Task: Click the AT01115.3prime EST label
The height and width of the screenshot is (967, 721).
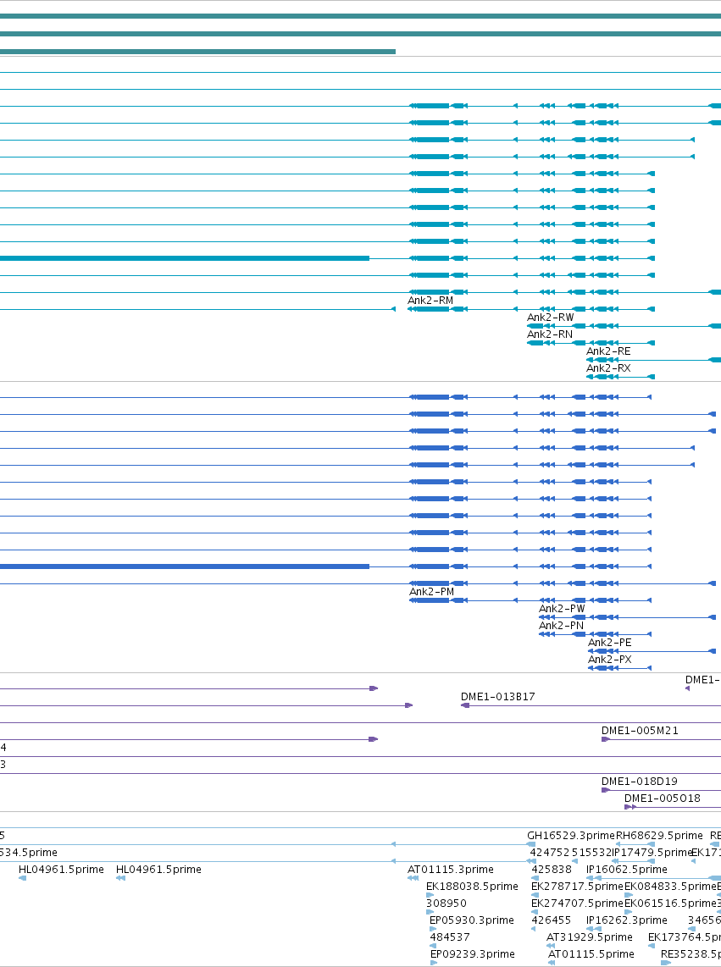Action: point(450,870)
